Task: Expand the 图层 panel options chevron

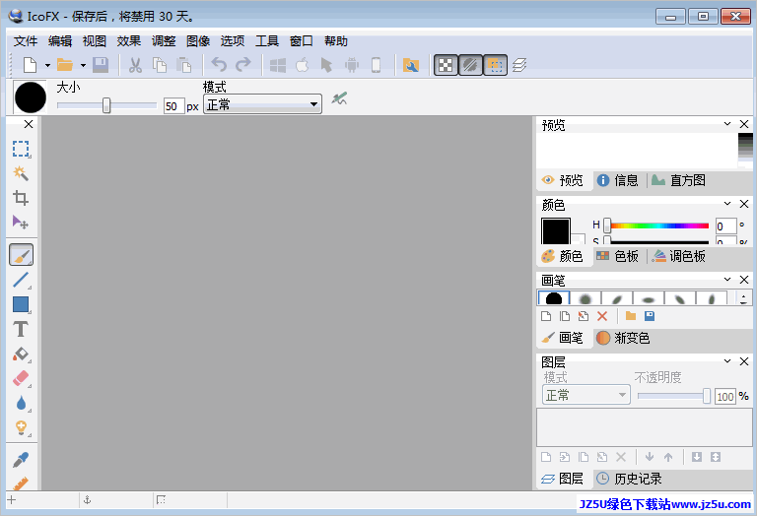Action: [727, 361]
